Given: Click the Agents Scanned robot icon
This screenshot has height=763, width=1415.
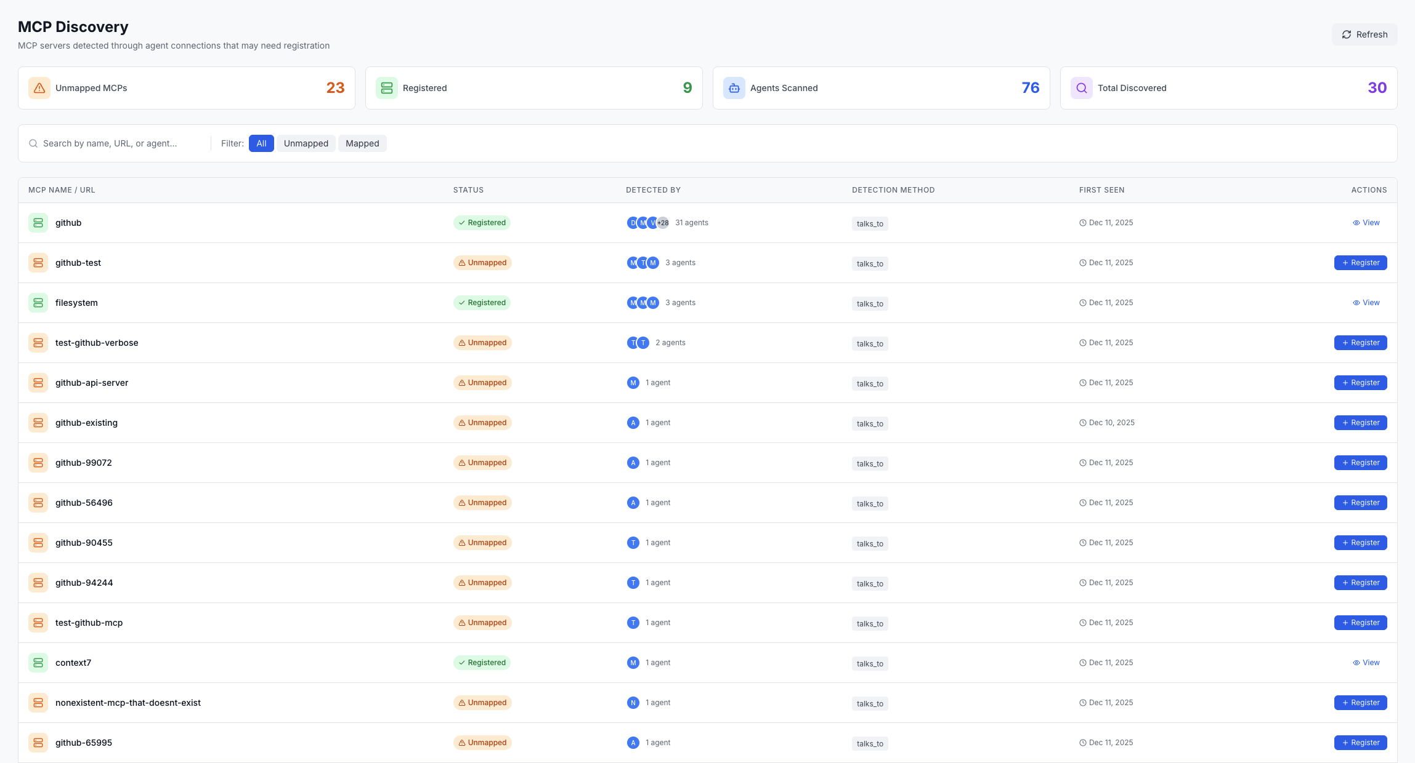Looking at the screenshot, I should [734, 88].
